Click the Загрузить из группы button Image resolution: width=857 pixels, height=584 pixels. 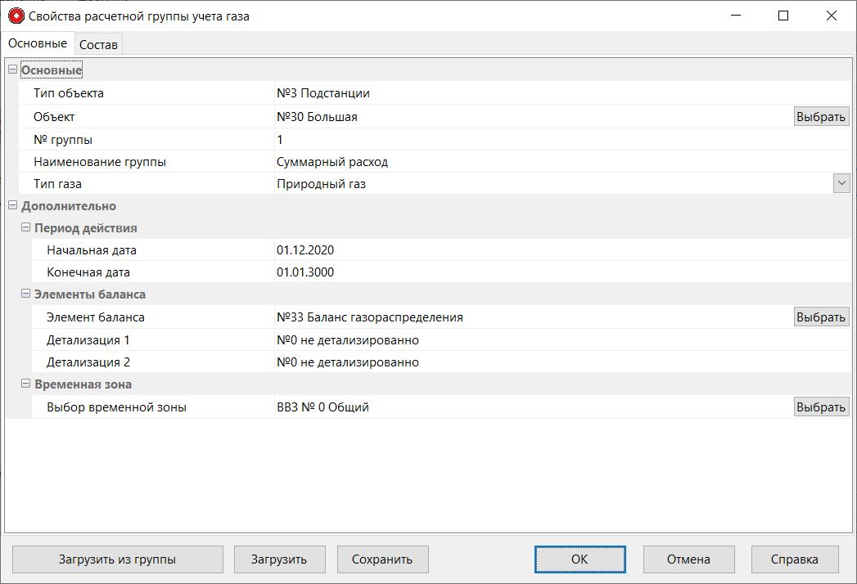point(117,559)
